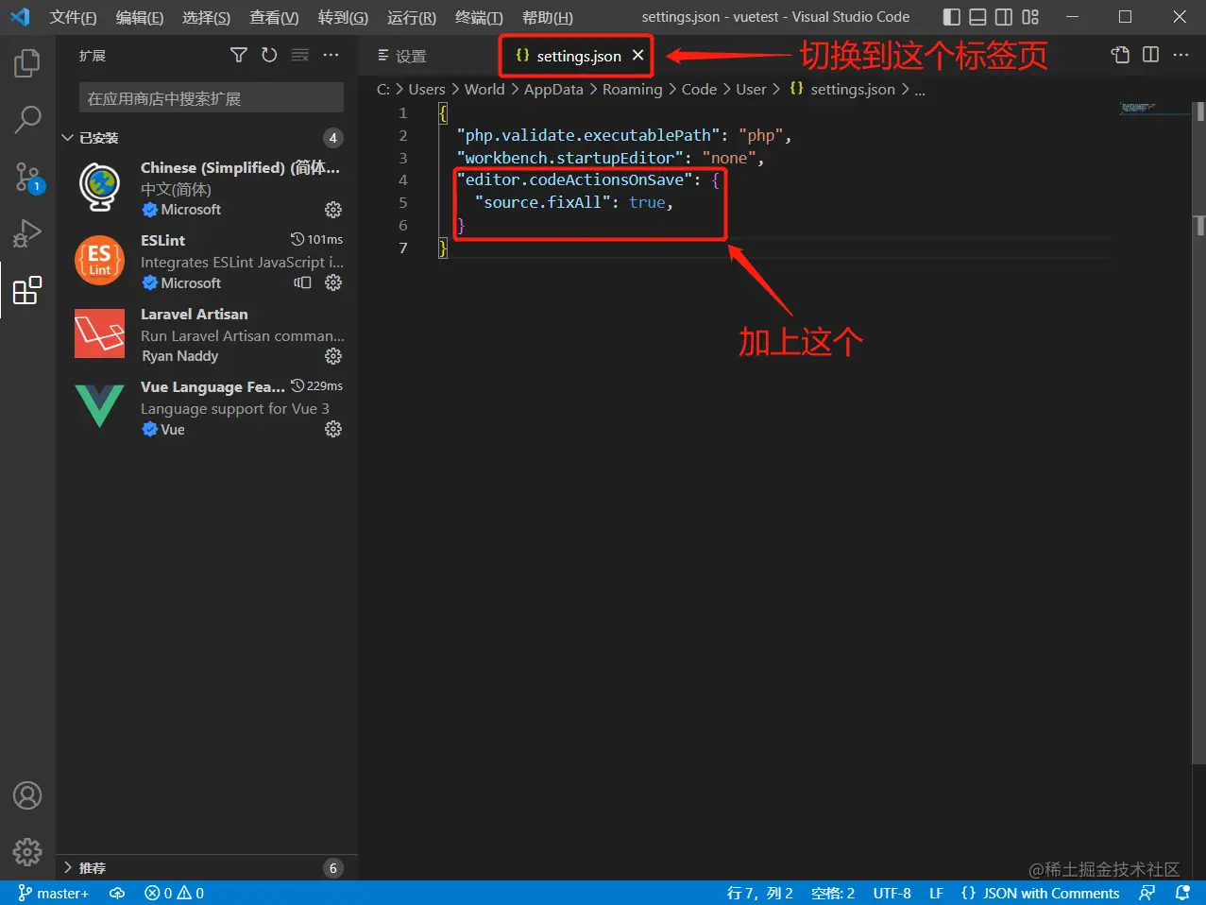
Task: Click the extension marketplace search box
Action: (212, 98)
